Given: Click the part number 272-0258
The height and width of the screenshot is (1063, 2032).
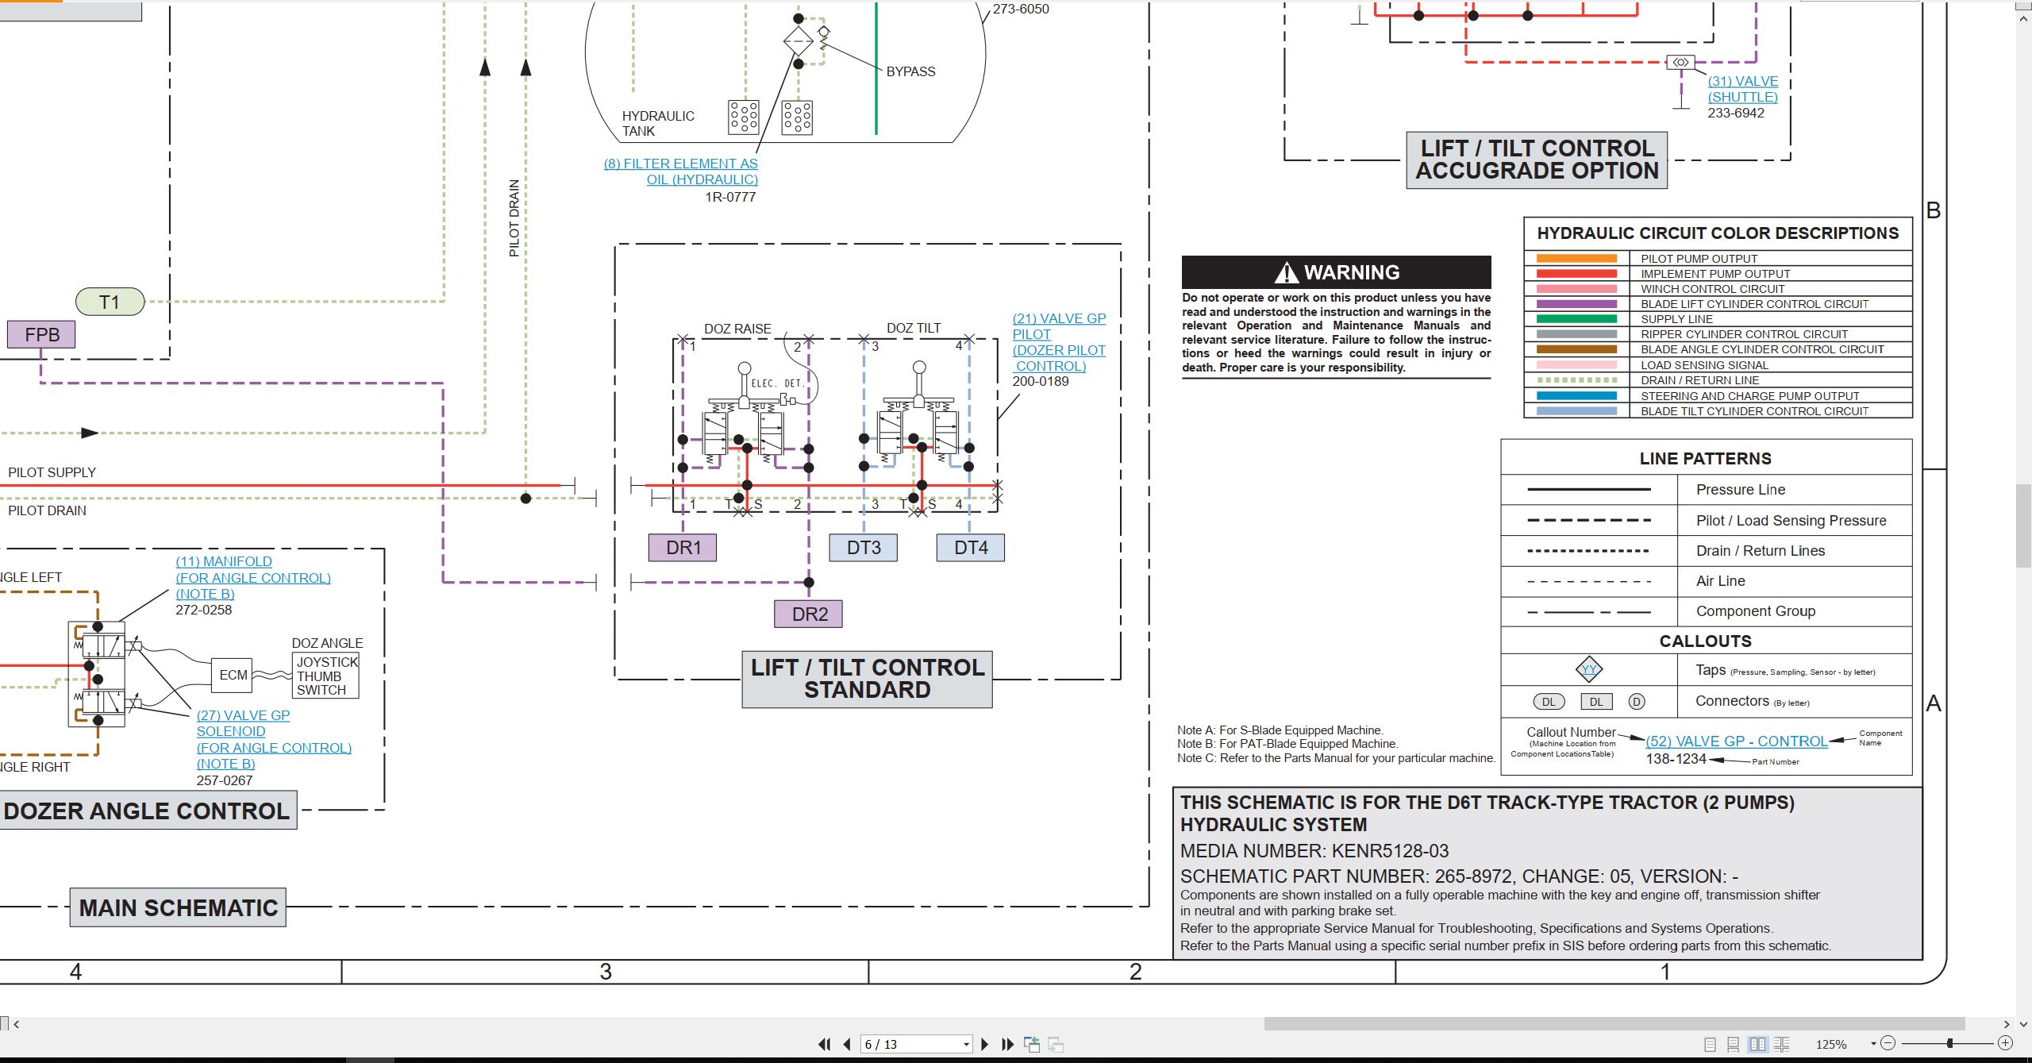Looking at the screenshot, I should 203,610.
